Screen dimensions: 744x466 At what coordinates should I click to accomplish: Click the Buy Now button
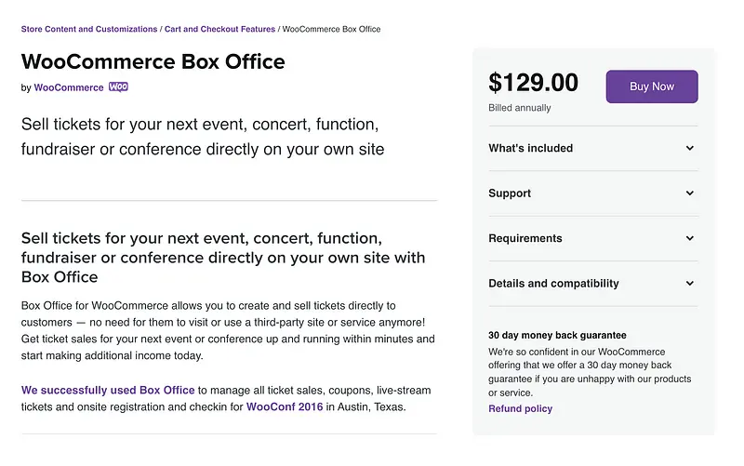651,87
